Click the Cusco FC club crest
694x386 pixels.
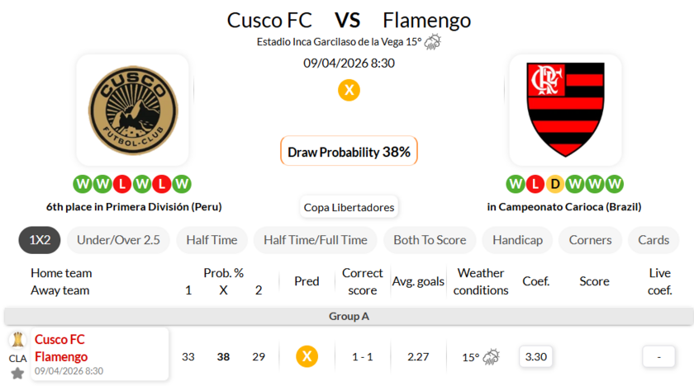tap(132, 110)
